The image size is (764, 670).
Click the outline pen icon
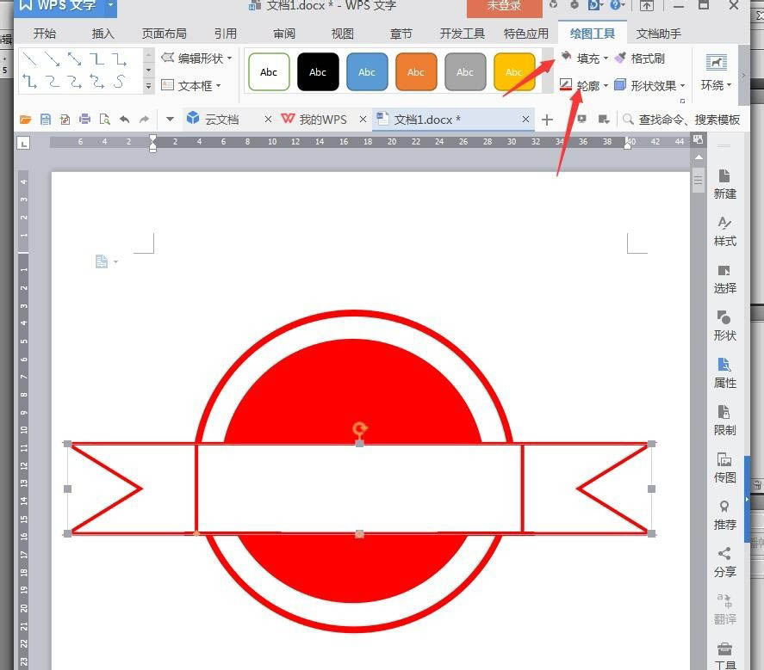point(566,84)
